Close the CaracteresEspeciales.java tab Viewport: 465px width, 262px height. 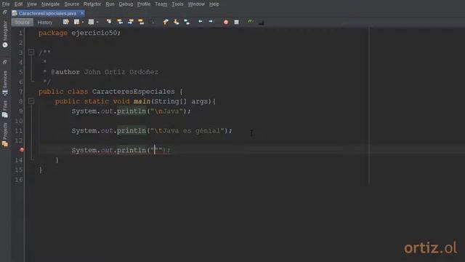tap(82, 13)
